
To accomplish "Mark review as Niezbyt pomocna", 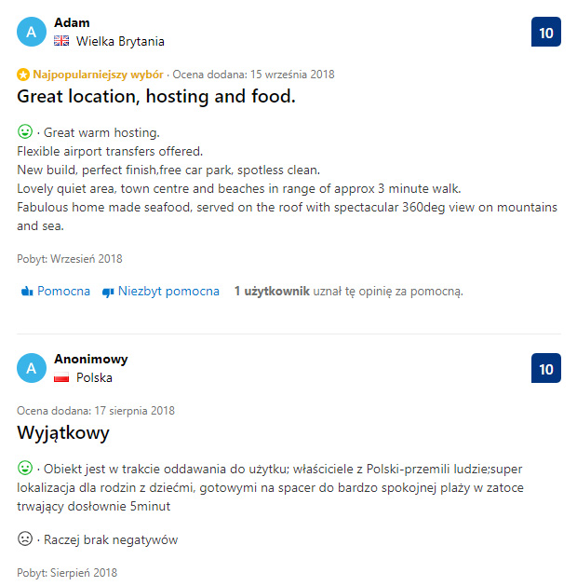I will (x=160, y=291).
